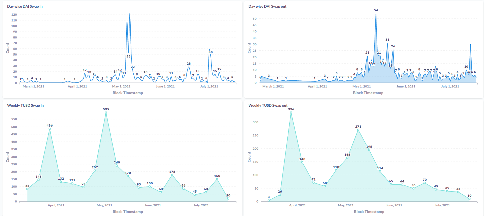Image resolution: width=484 pixels, height=216 pixels.
Task: Select the final 20 data point in Weekly TUSD Swap in
Action: [228, 198]
